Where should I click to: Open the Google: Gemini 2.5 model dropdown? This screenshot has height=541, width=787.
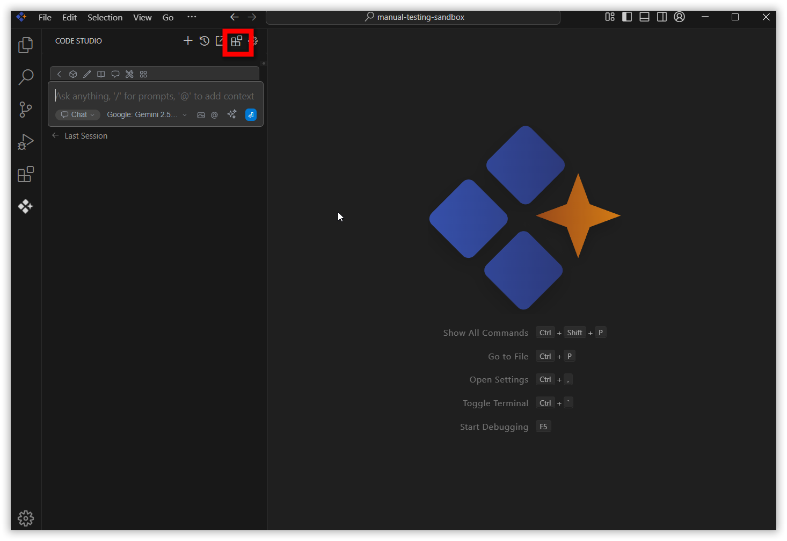147,114
